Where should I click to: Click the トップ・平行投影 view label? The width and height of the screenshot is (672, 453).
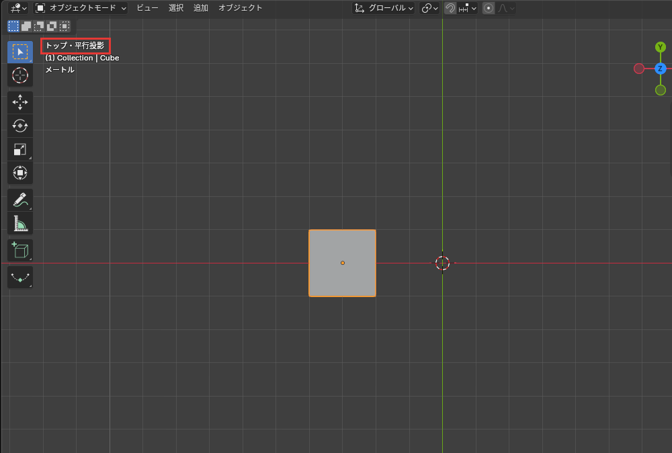(x=75, y=46)
